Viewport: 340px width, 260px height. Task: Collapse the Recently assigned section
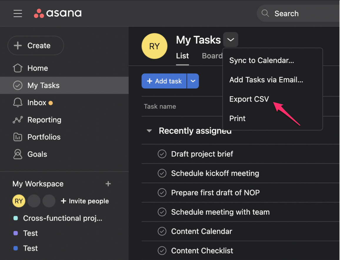pos(149,131)
